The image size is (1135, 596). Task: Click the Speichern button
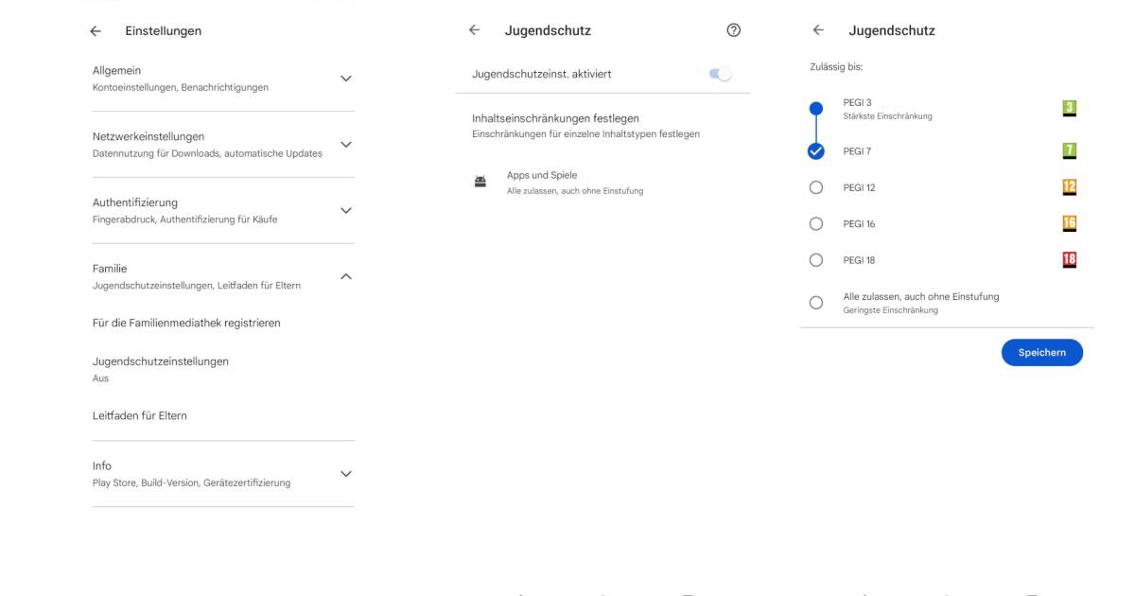pyautogui.click(x=1042, y=352)
